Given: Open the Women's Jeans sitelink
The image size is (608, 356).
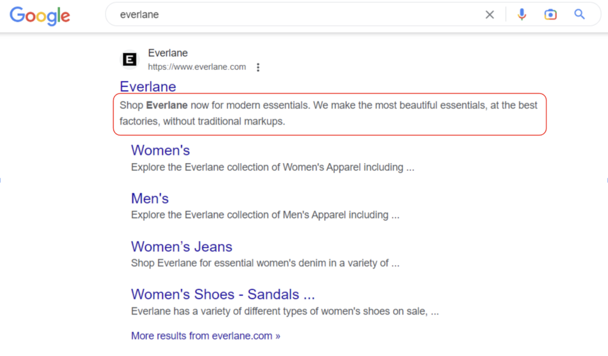Looking at the screenshot, I should [182, 246].
